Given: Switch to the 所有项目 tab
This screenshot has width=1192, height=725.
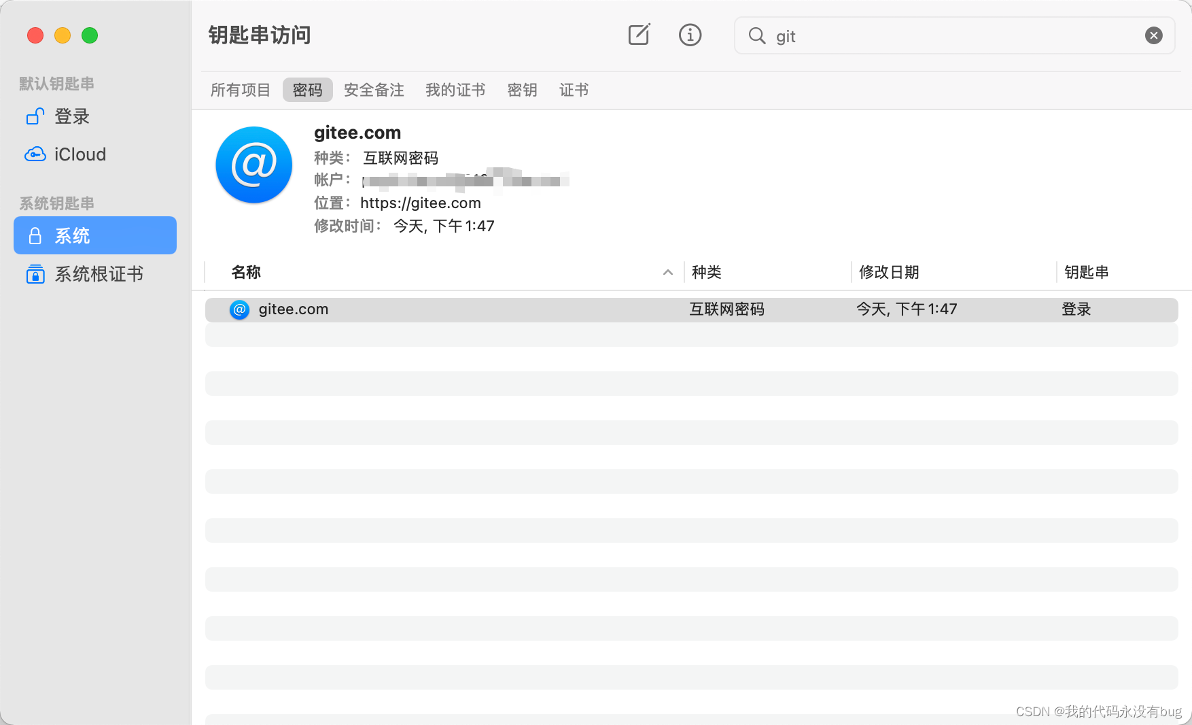Looking at the screenshot, I should coord(241,90).
